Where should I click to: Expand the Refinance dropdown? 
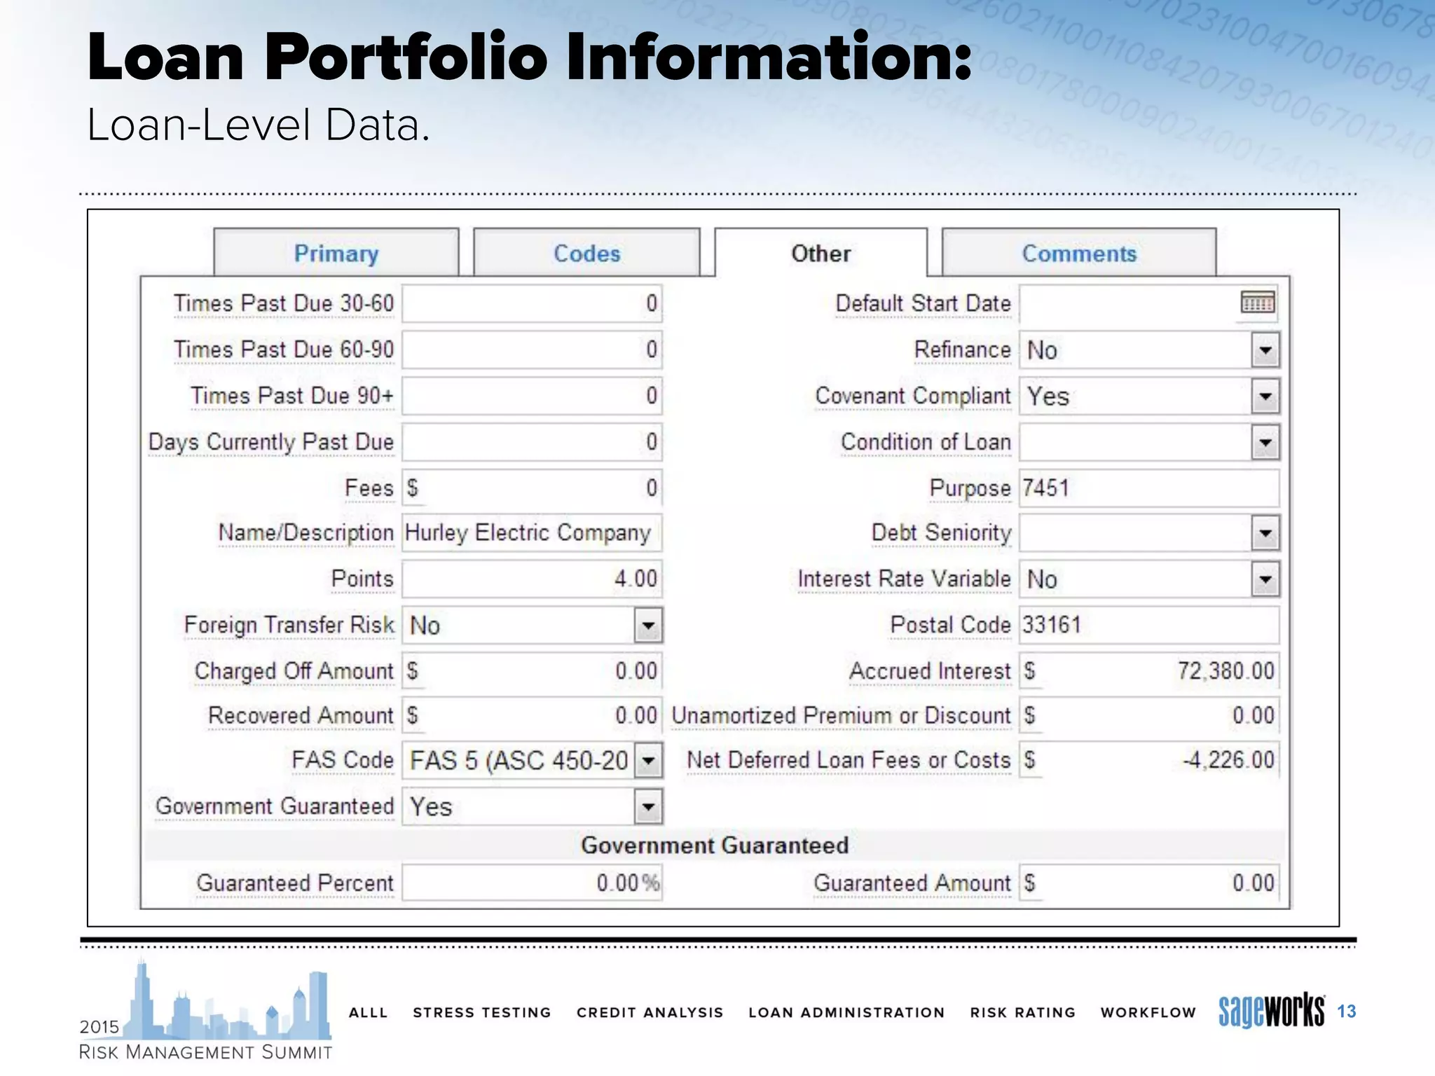(x=1265, y=350)
